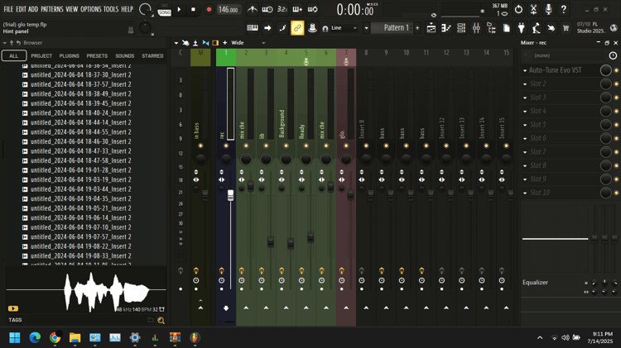The height and width of the screenshot is (348, 621).
Task: Select untitled_2024-06-04 19-01-28_Insert 2 file
Action: tap(81, 170)
